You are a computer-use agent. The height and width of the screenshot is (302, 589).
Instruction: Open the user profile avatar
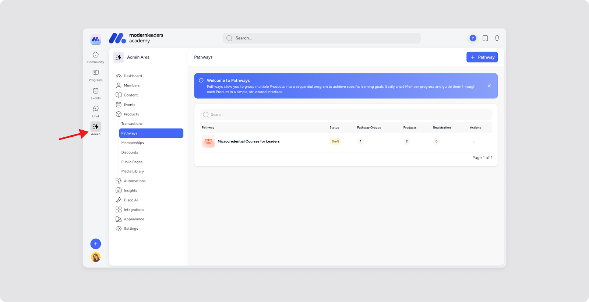tap(96, 257)
